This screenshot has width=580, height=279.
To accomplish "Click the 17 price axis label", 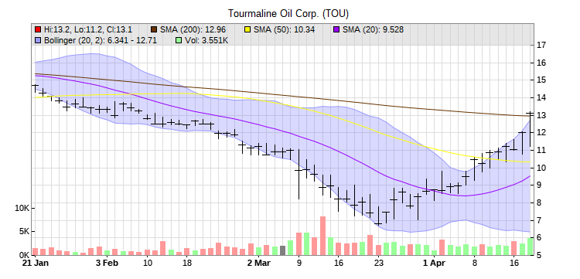I will coord(541,45).
